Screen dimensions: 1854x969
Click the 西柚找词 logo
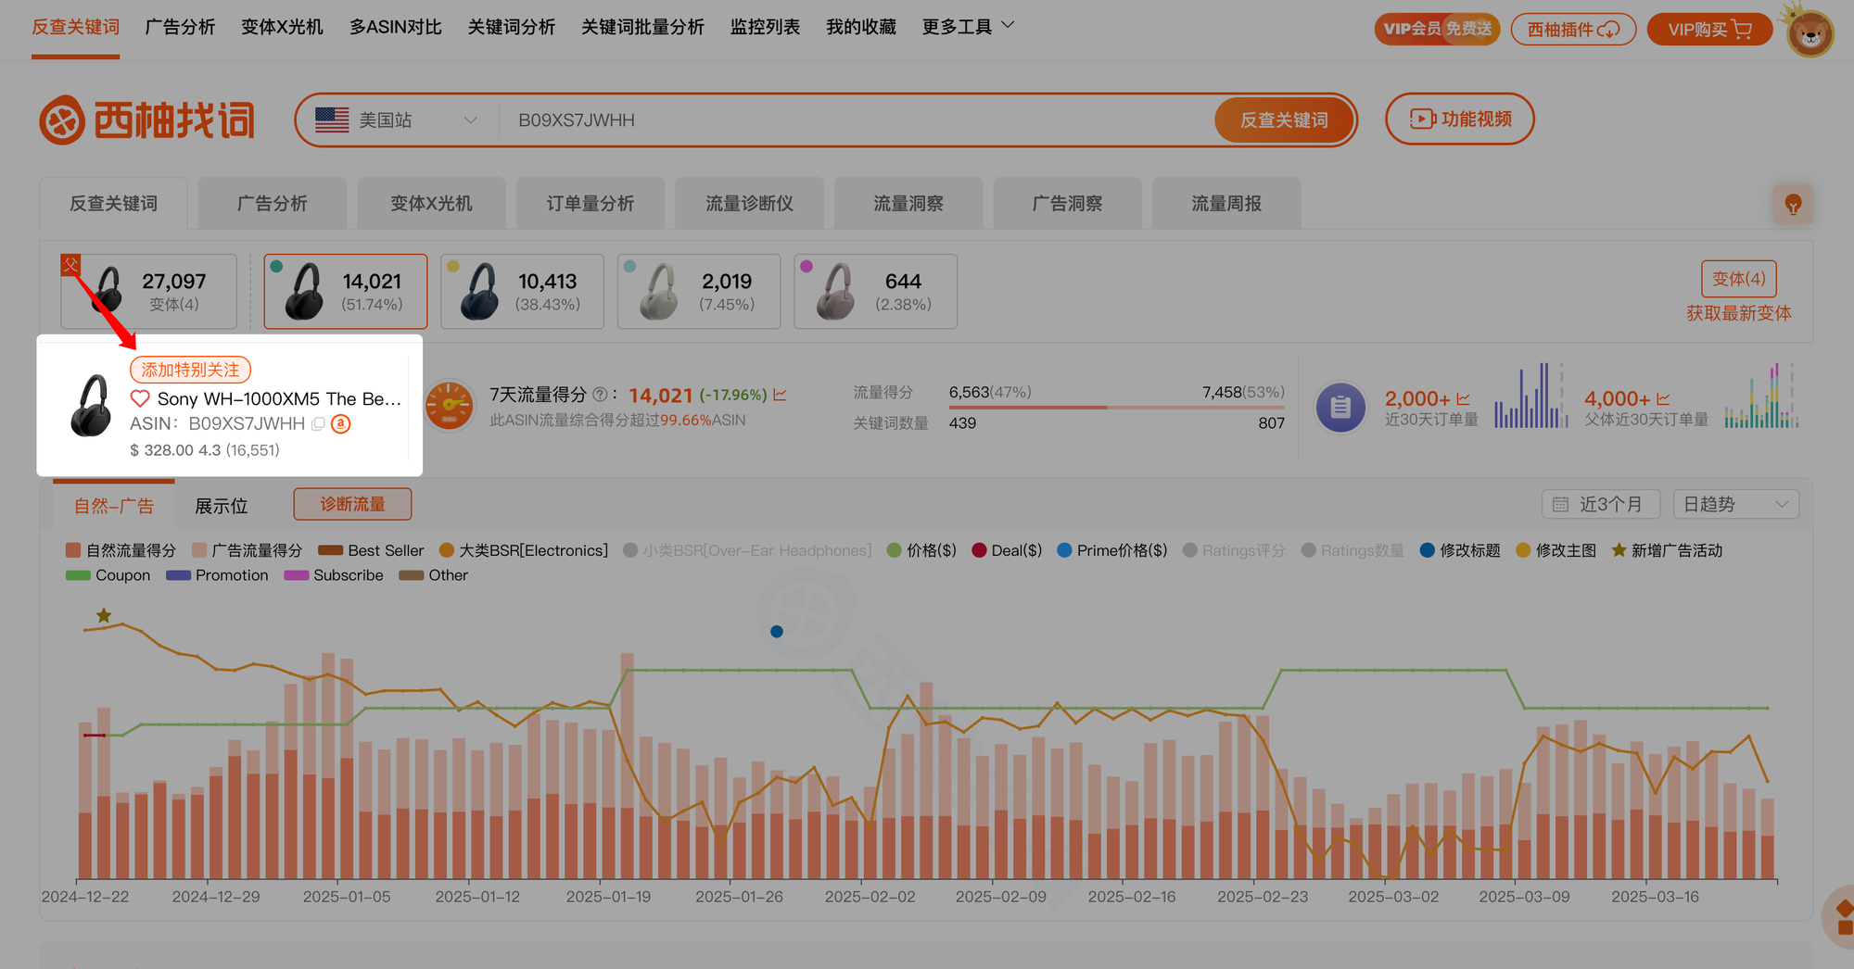point(146,120)
